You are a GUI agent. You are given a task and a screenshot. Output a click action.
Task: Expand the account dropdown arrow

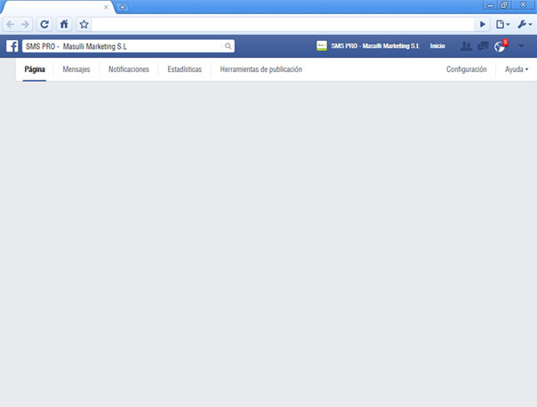coord(521,46)
